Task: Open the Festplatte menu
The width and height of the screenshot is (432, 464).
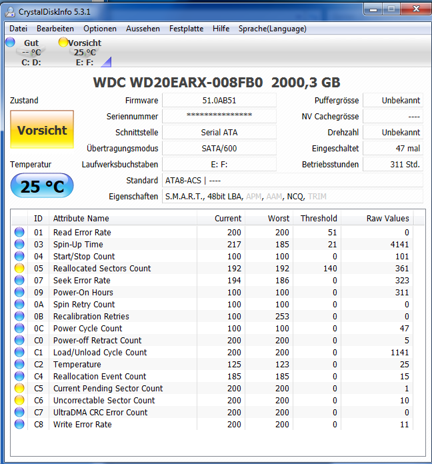Action: [186, 29]
